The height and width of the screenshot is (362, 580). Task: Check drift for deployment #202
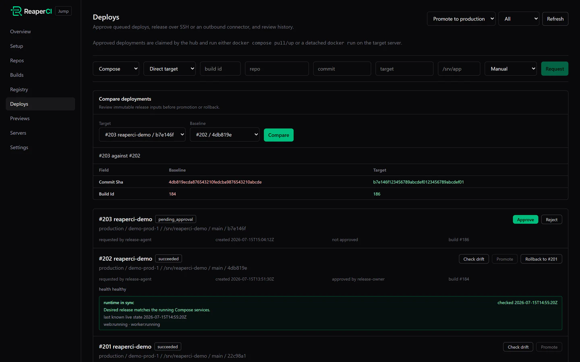[474, 259]
